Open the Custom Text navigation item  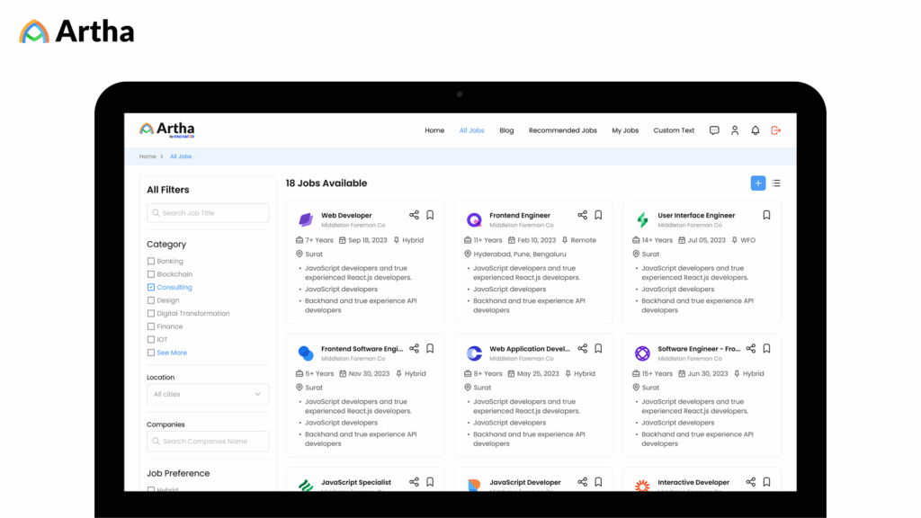[674, 130]
